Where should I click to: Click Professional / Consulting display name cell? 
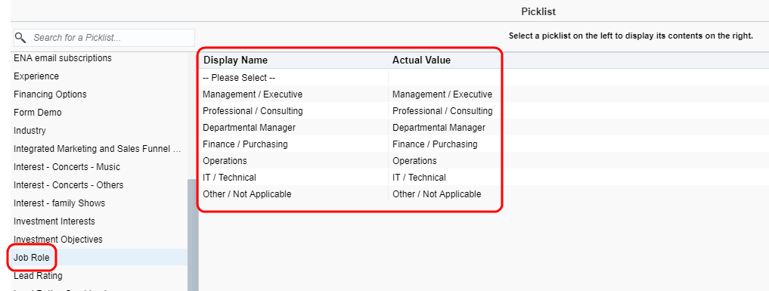point(253,110)
